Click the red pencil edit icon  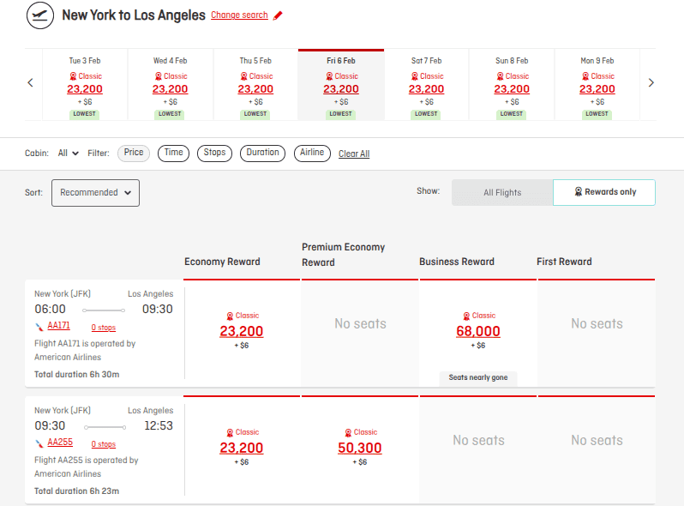pyautogui.click(x=278, y=15)
